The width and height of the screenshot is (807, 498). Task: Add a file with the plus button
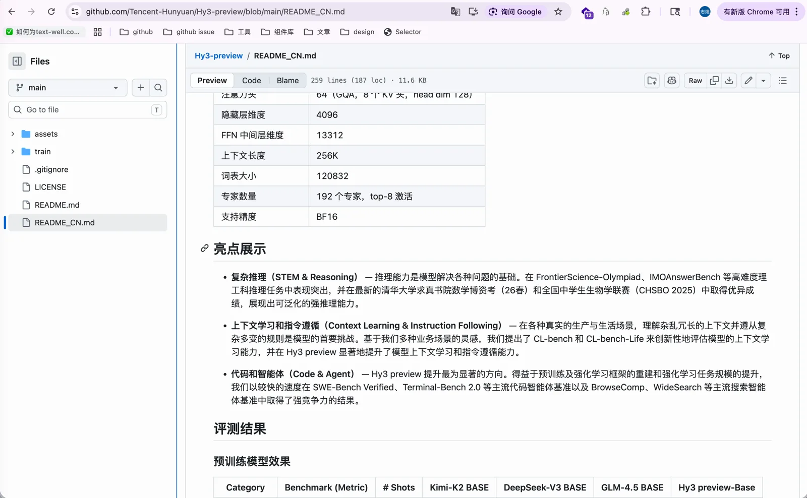pyautogui.click(x=141, y=88)
